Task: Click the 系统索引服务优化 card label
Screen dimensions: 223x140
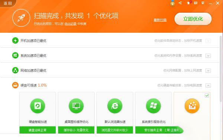Action: [x=154, y=122]
